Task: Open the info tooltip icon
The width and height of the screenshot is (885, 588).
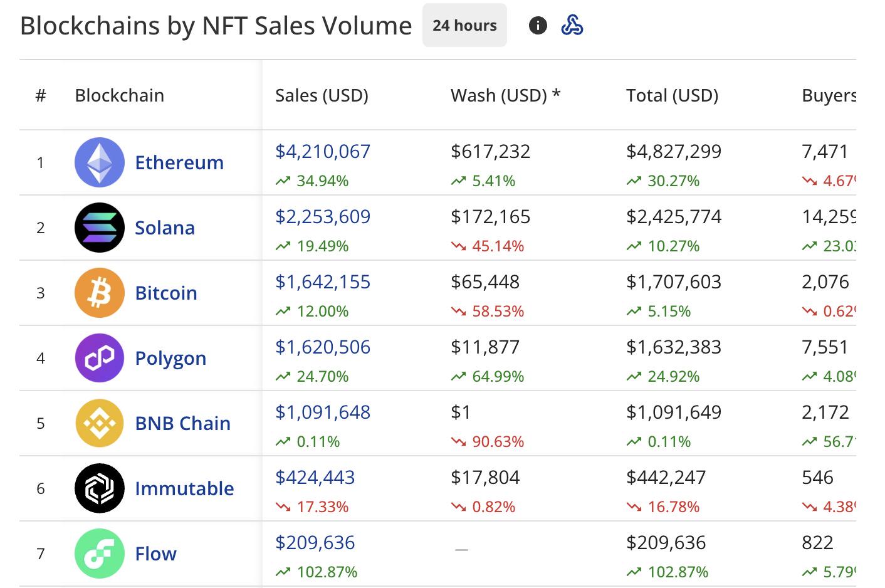Action: [x=538, y=26]
